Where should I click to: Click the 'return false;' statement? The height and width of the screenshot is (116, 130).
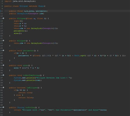[x=26, y=98]
